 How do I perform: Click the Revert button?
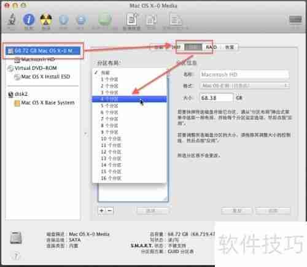coord(236,211)
